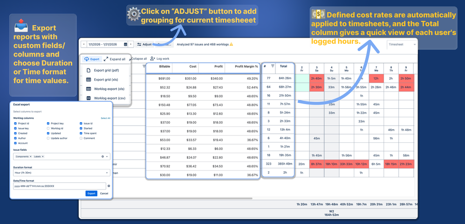Expand the Issue fields selector chevron
The image size is (465, 224).
[x=107, y=156]
